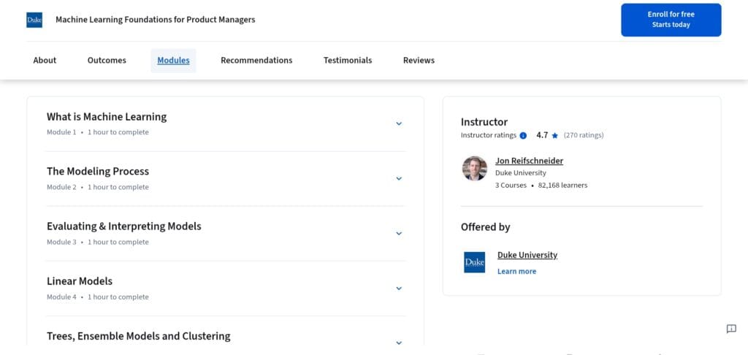Click the star icon next to 4.7
Image resolution: width=748 pixels, height=355 pixels.
[555, 136]
